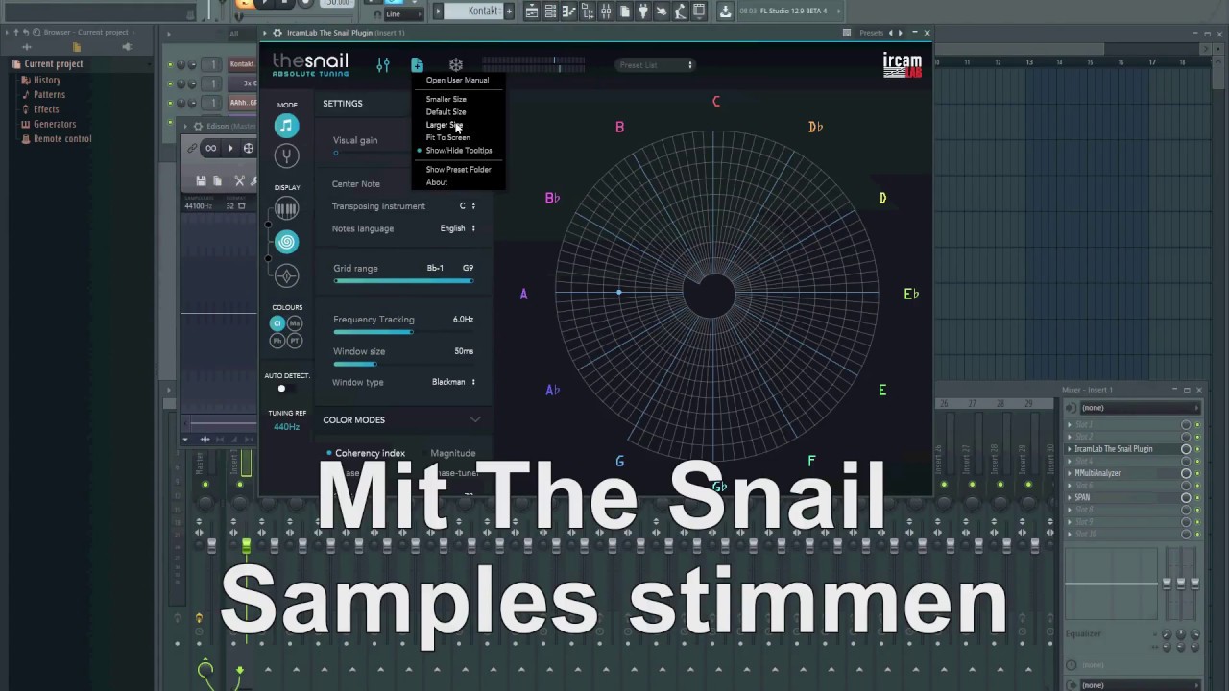Click the scissors icon in Edison window
Screen dimensions: 1229x691
[x=240, y=180]
